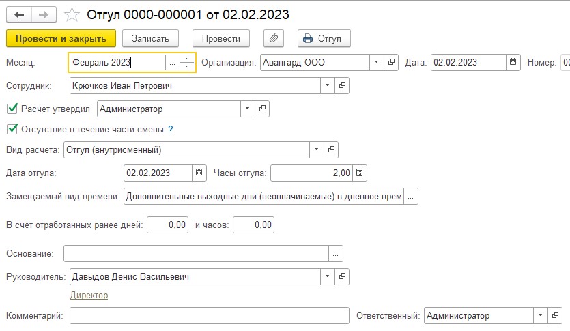Add document to favorites with star

pos(72,15)
